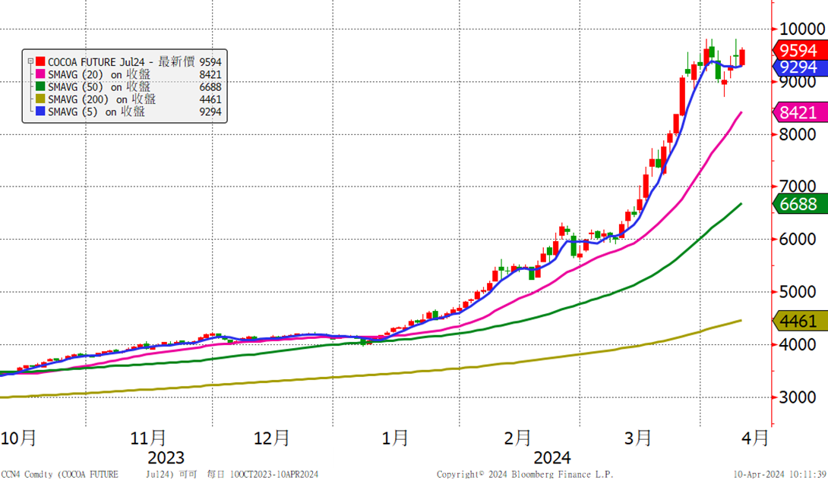Viewport: 828px width, 480px height.
Task: Click legend value 6688
Action: click(x=210, y=87)
